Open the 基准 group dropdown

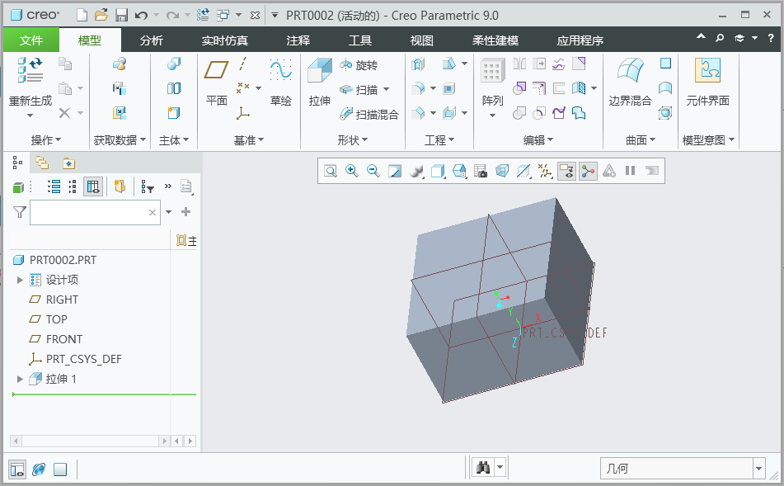[x=249, y=140]
